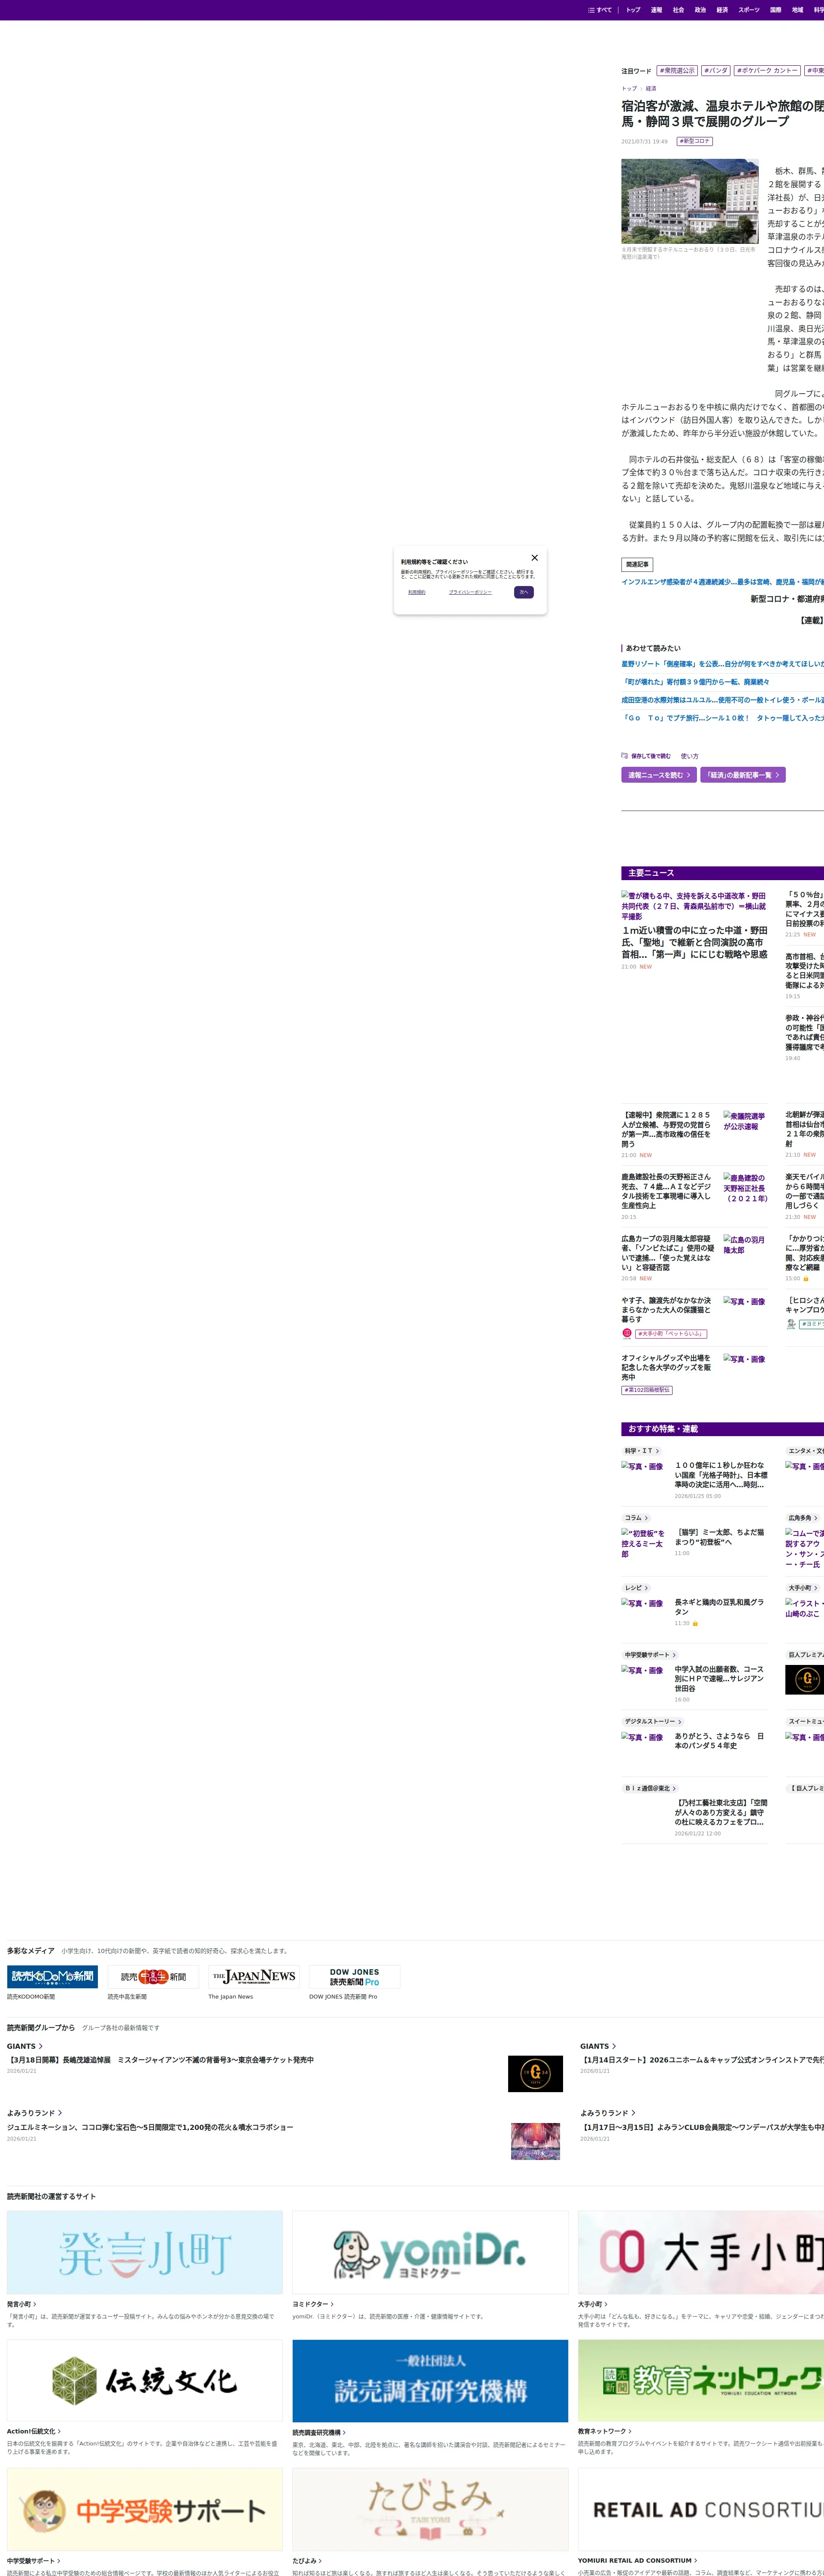824x2576 pixels.
Task: Open the 政治 navigation tab
Action: [700, 10]
